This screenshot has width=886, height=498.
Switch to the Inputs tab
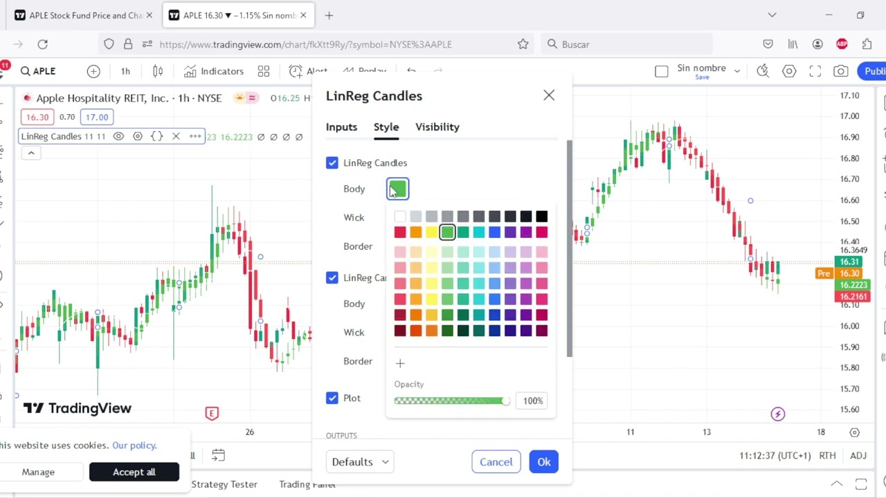[341, 127]
